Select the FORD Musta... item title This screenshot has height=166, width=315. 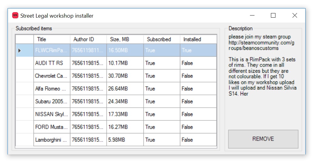coord(51,127)
